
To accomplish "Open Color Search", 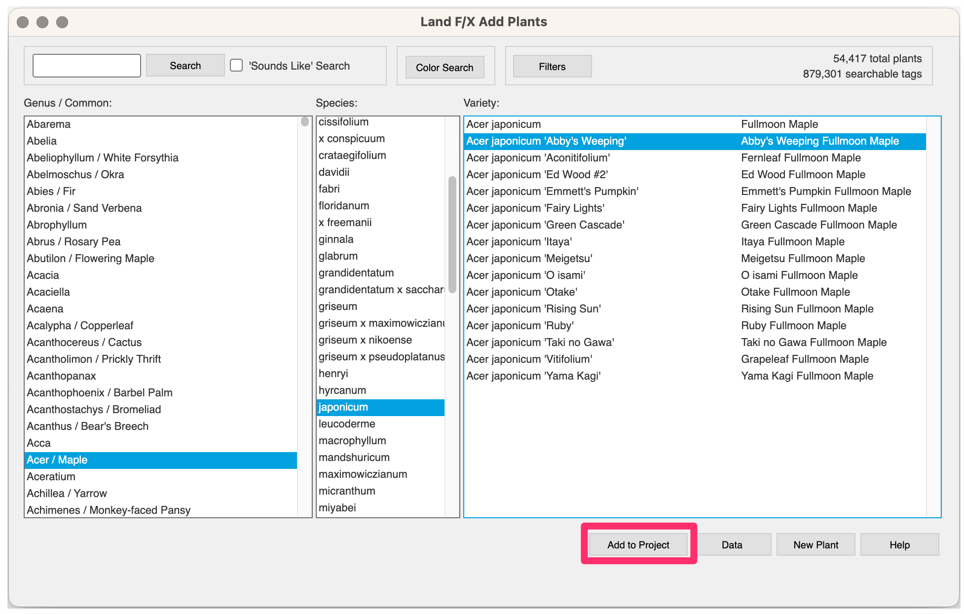I will (445, 67).
